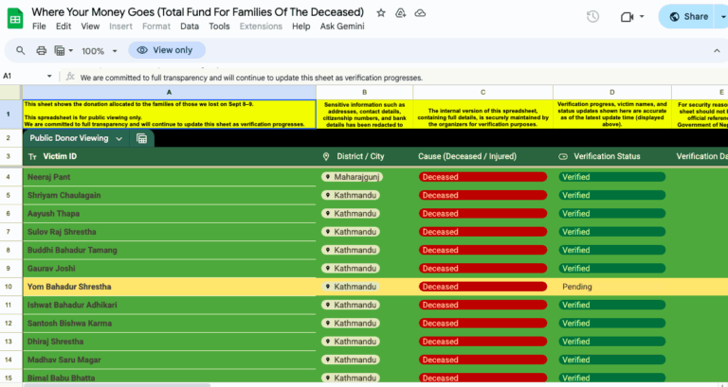
Task: Open version history clock icon
Action: pyautogui.click(x=592, y=16)
